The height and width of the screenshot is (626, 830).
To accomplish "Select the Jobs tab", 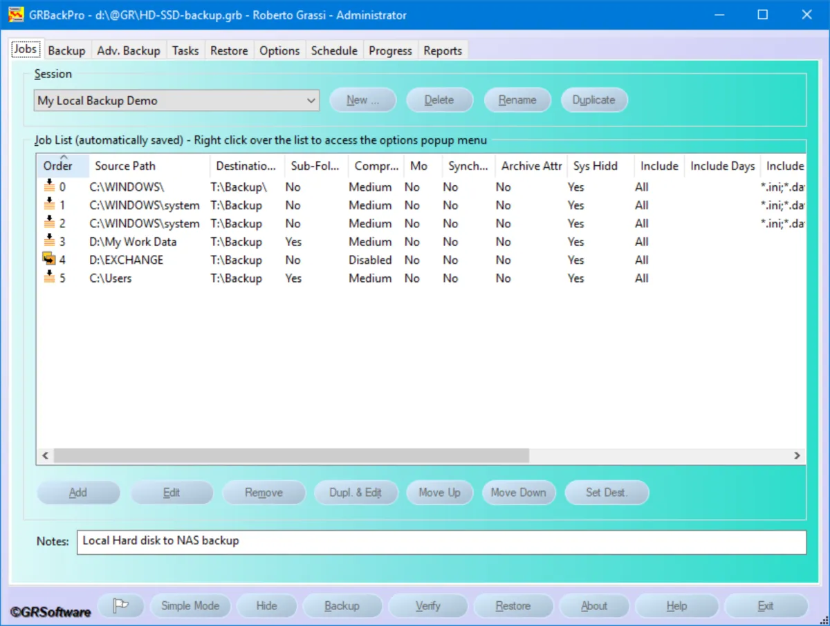I will (26, 49).
